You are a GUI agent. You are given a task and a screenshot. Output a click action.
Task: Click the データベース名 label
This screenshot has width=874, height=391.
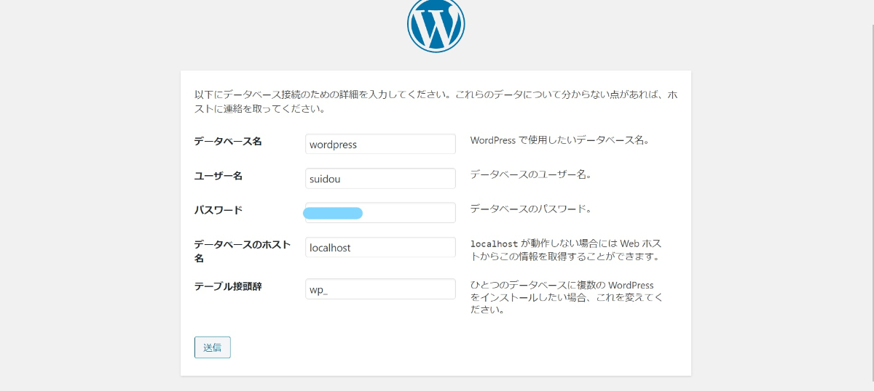click(228, 142)
